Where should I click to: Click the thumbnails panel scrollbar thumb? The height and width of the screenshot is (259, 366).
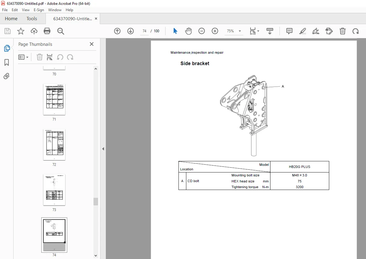(96, 201)
